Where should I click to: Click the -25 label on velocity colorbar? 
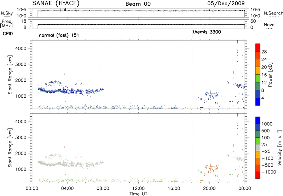coord(266,151)
